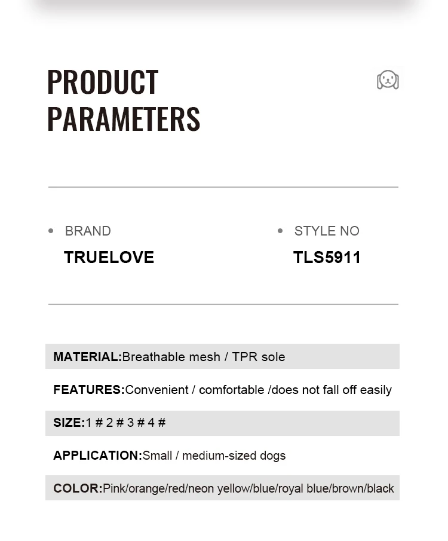Click the 1 # 2 # 3 # 4 # size values
The image size is (448, 541).
(x=125, y=423)
